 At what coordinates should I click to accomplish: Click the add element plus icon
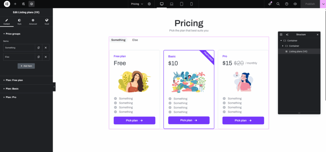[x=15, y=4]
